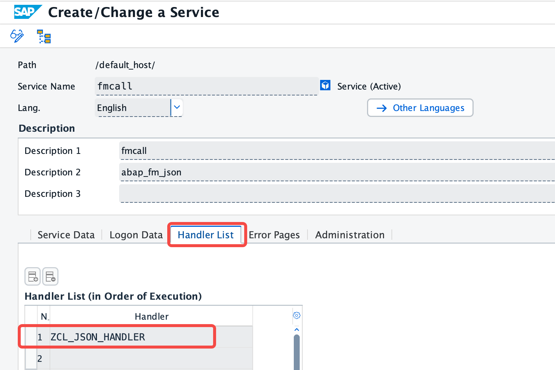Toggle Display/Change mode with glasses-pencil icon

point(17,36)
